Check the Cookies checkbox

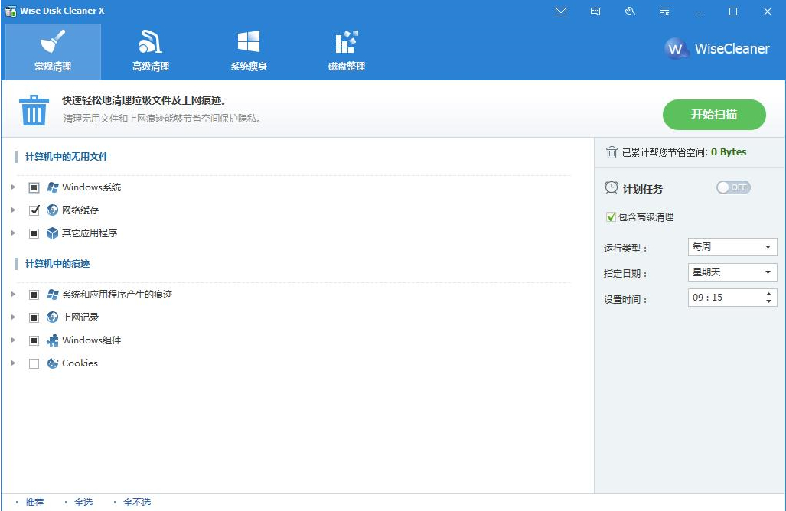point(34,363)
